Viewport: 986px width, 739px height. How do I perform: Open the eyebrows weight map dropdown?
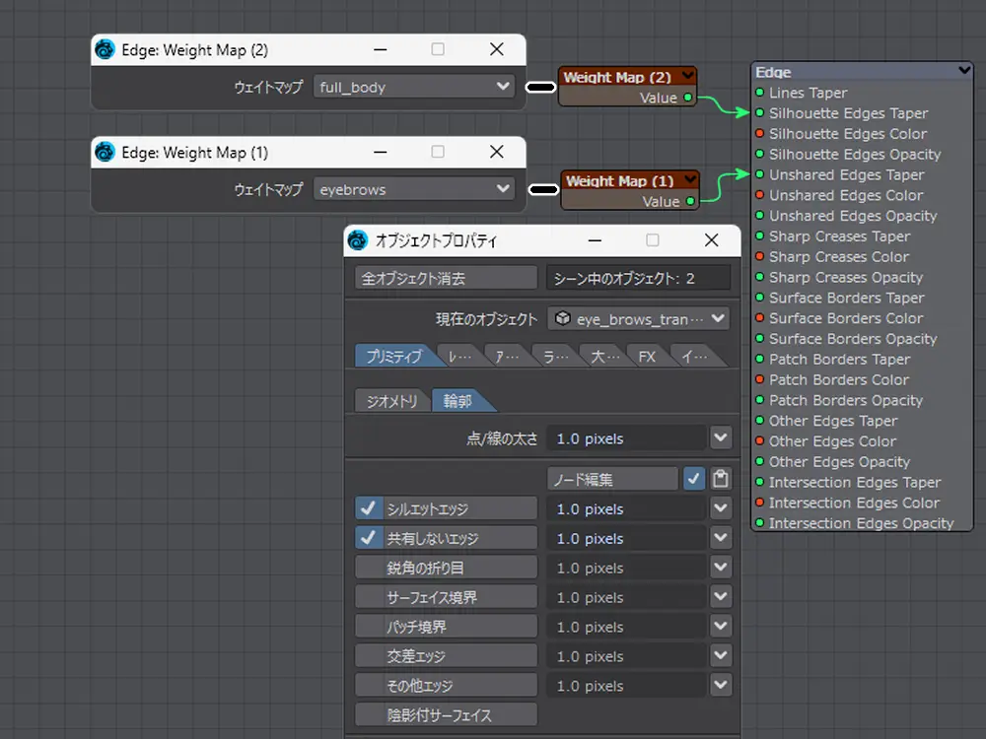[414, 189]
